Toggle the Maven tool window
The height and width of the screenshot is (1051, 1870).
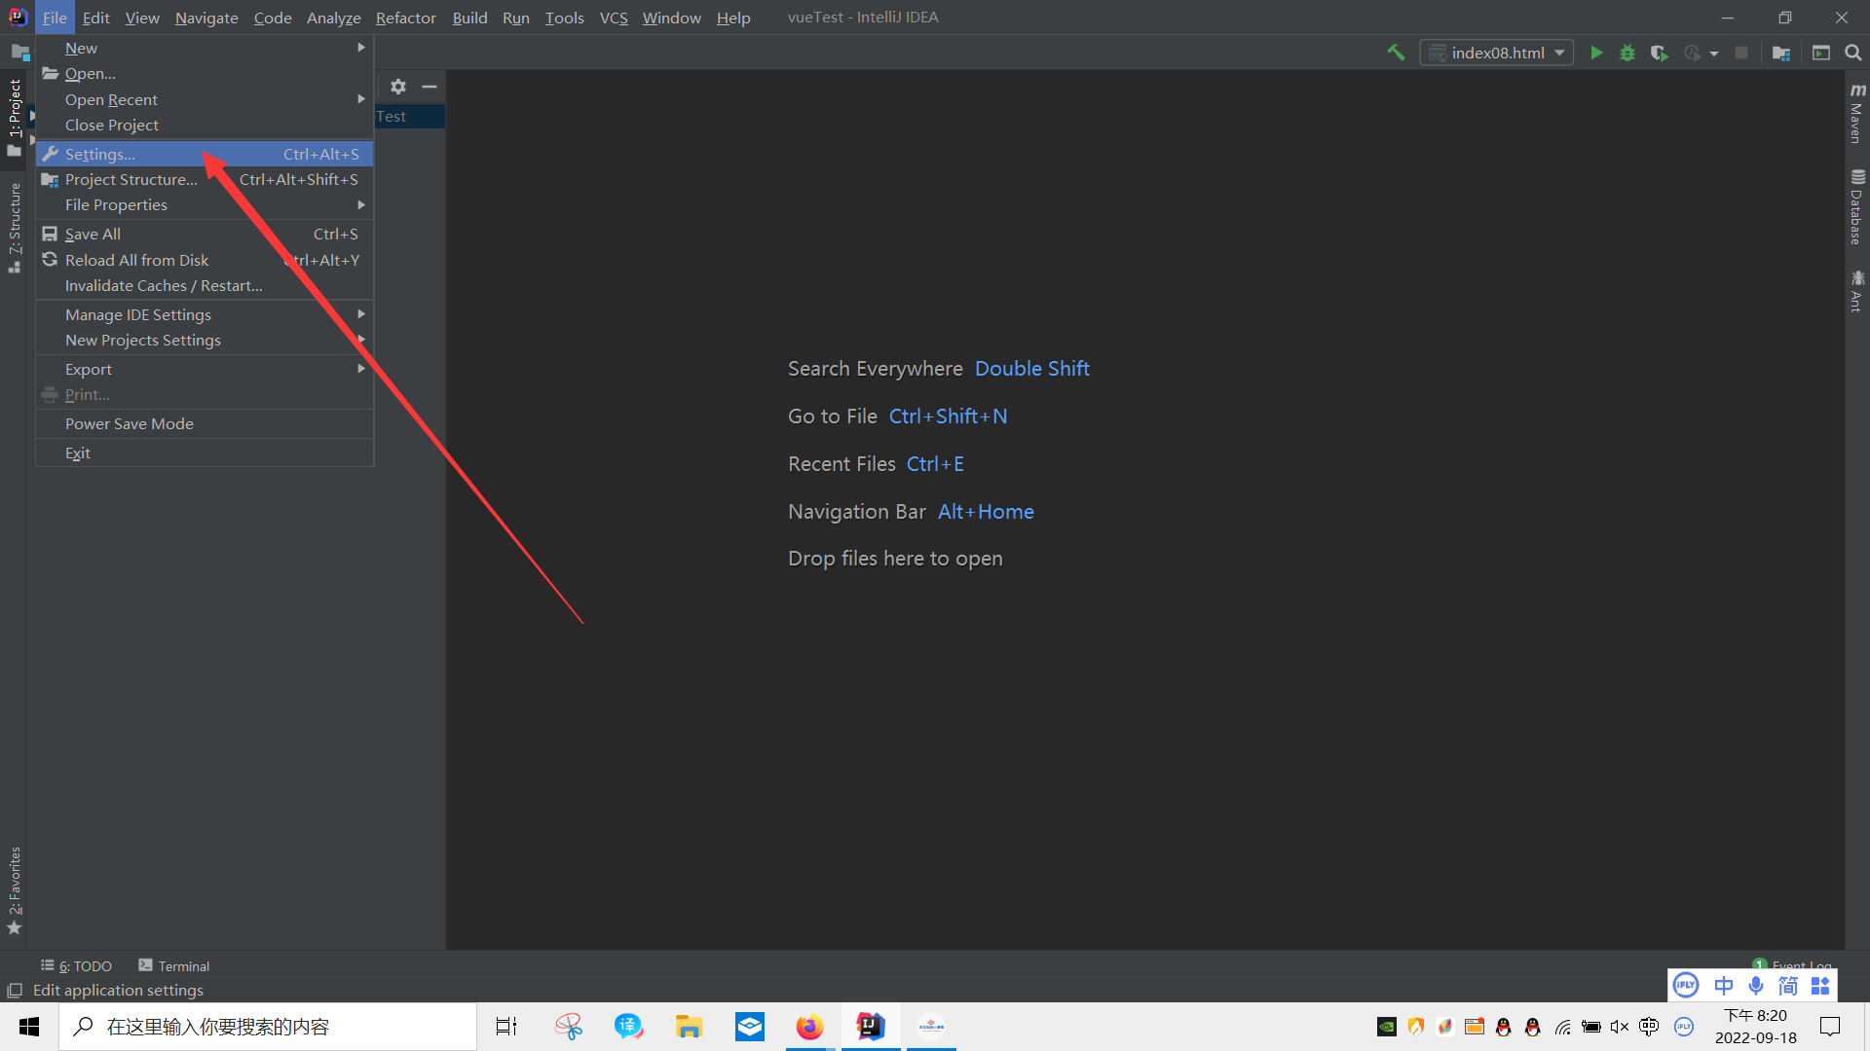click(x=1856, y=114)
